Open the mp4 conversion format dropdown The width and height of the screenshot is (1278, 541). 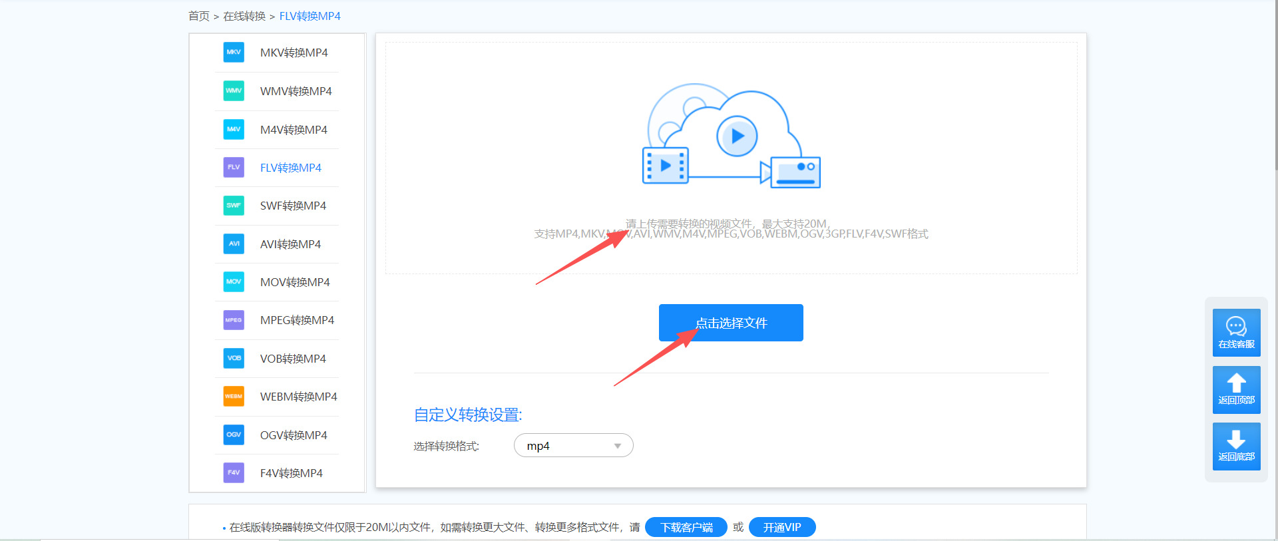click(573, 446)
